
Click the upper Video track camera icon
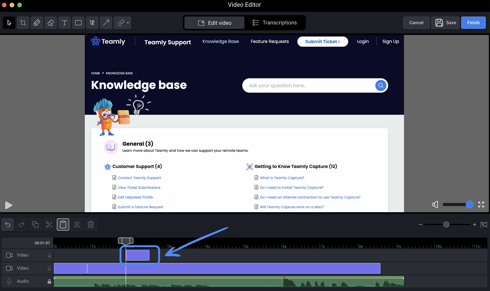point(9,255)
